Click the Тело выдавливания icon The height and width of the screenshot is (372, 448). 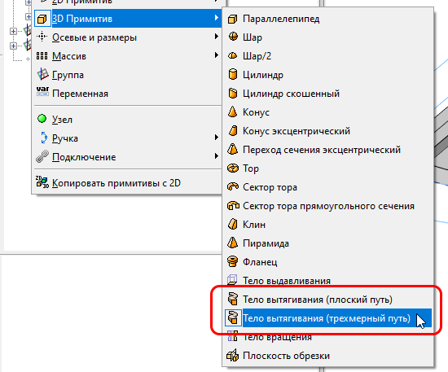pyautogui.click(x=232, y=280)
